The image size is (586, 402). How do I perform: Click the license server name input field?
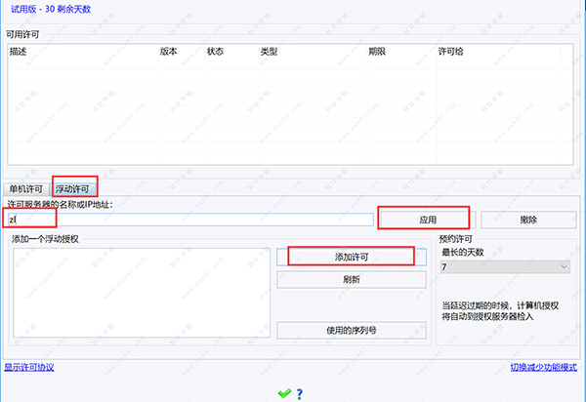(190, 220)
